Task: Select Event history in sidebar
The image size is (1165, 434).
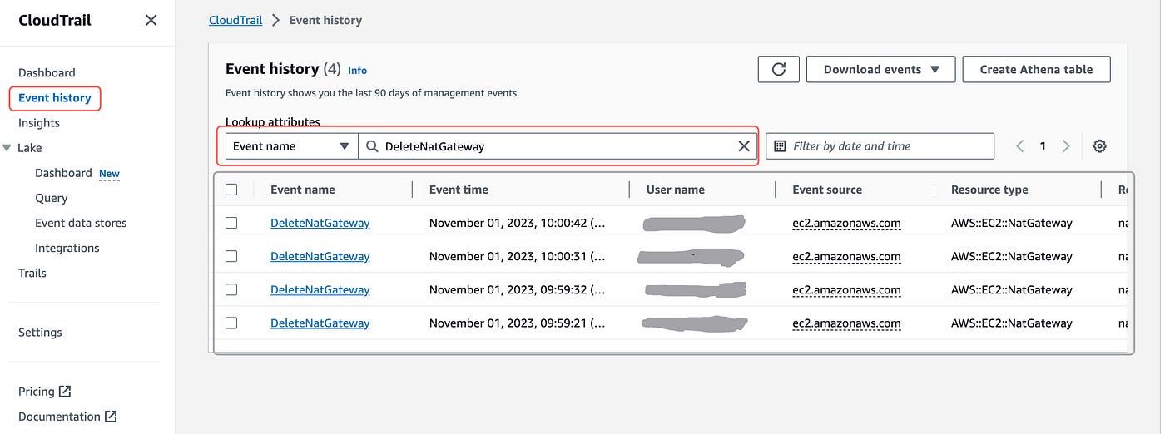Action: pyautogui.click(x=55, y=98)
